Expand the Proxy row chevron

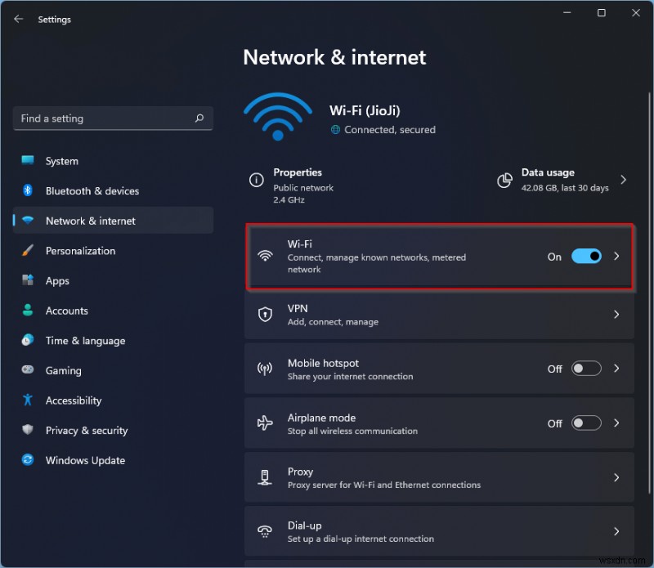(616, 477)
